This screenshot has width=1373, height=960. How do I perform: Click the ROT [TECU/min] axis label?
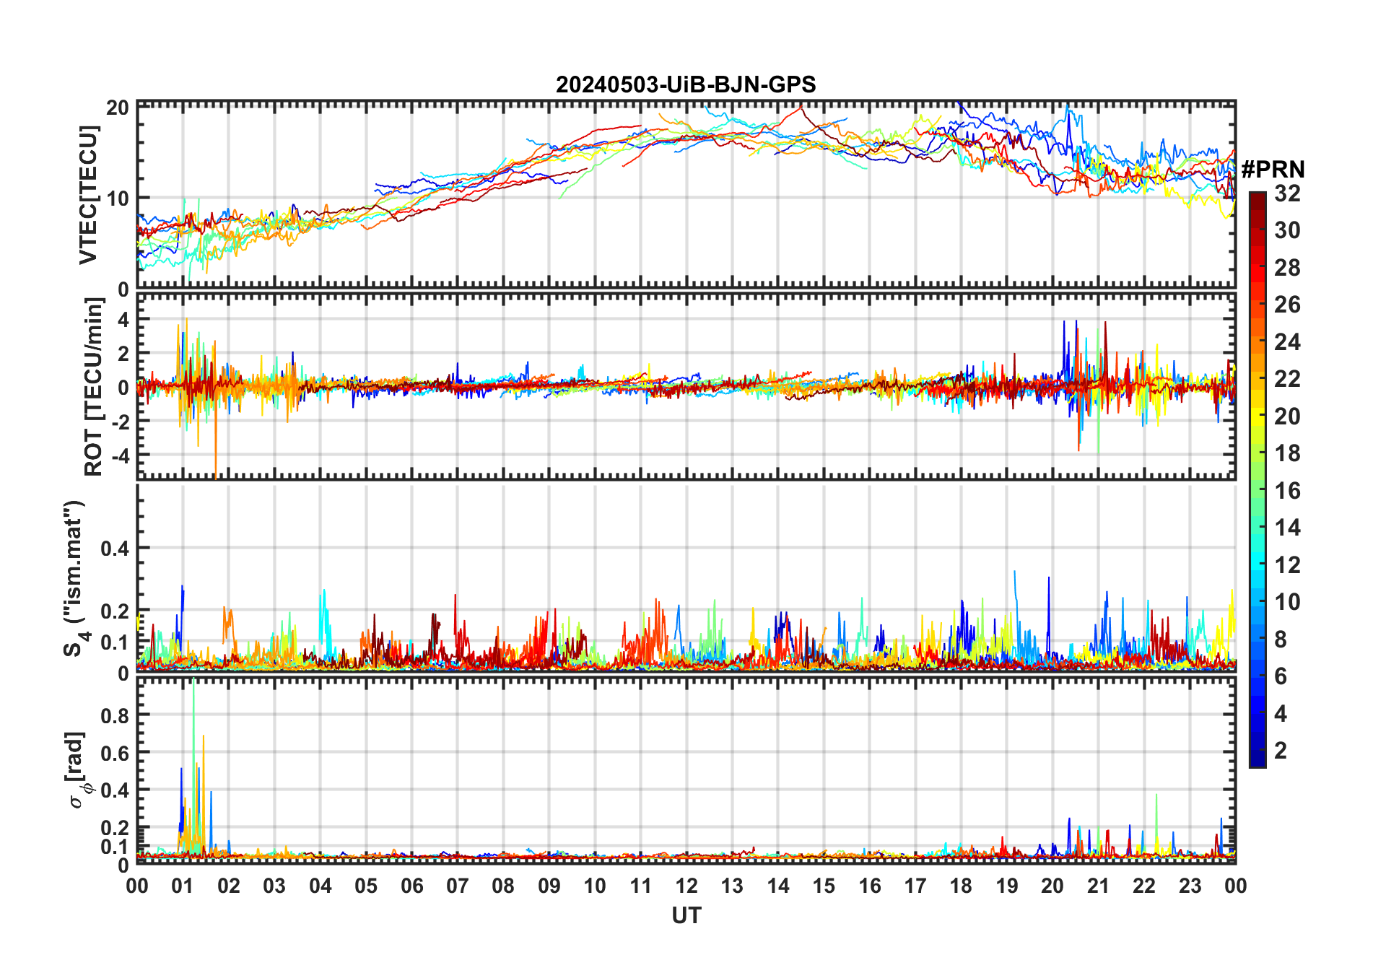tap(94, 387)
